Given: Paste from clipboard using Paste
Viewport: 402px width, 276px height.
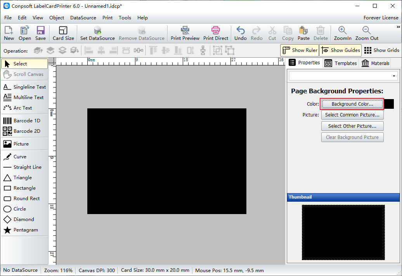Looking at the screenshot, I should (x=303, y=33).
